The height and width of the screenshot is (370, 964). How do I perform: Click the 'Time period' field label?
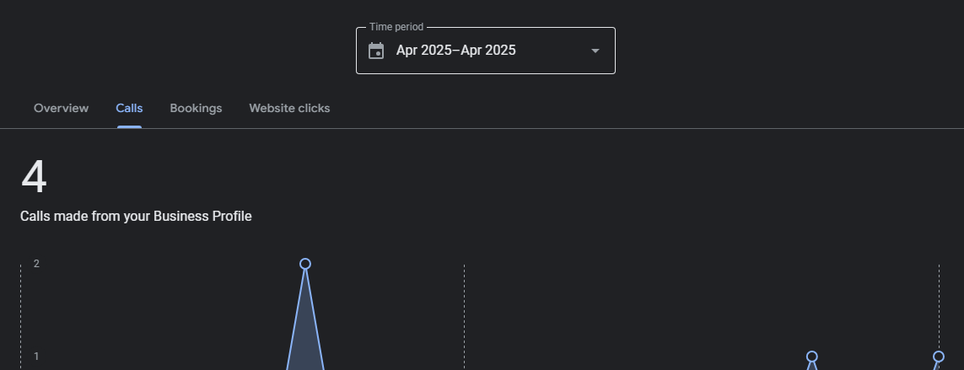pos(396,27)
